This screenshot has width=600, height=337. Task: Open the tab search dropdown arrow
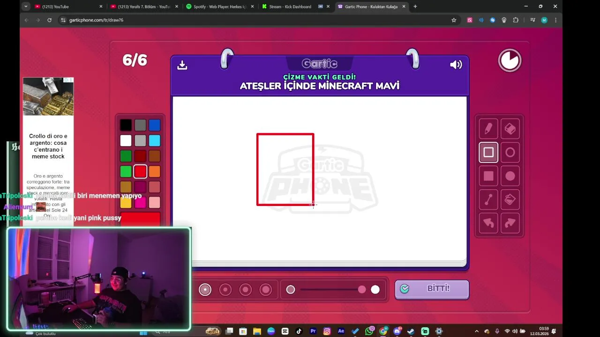click(26, 7)
